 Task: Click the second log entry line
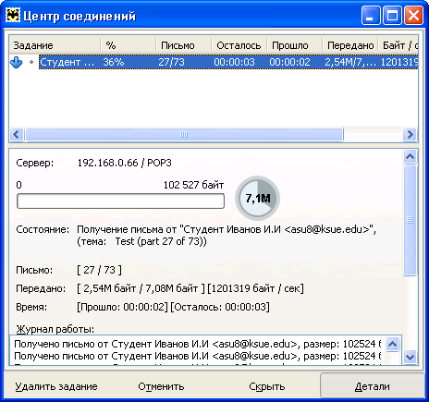click(x=197, y=356)
